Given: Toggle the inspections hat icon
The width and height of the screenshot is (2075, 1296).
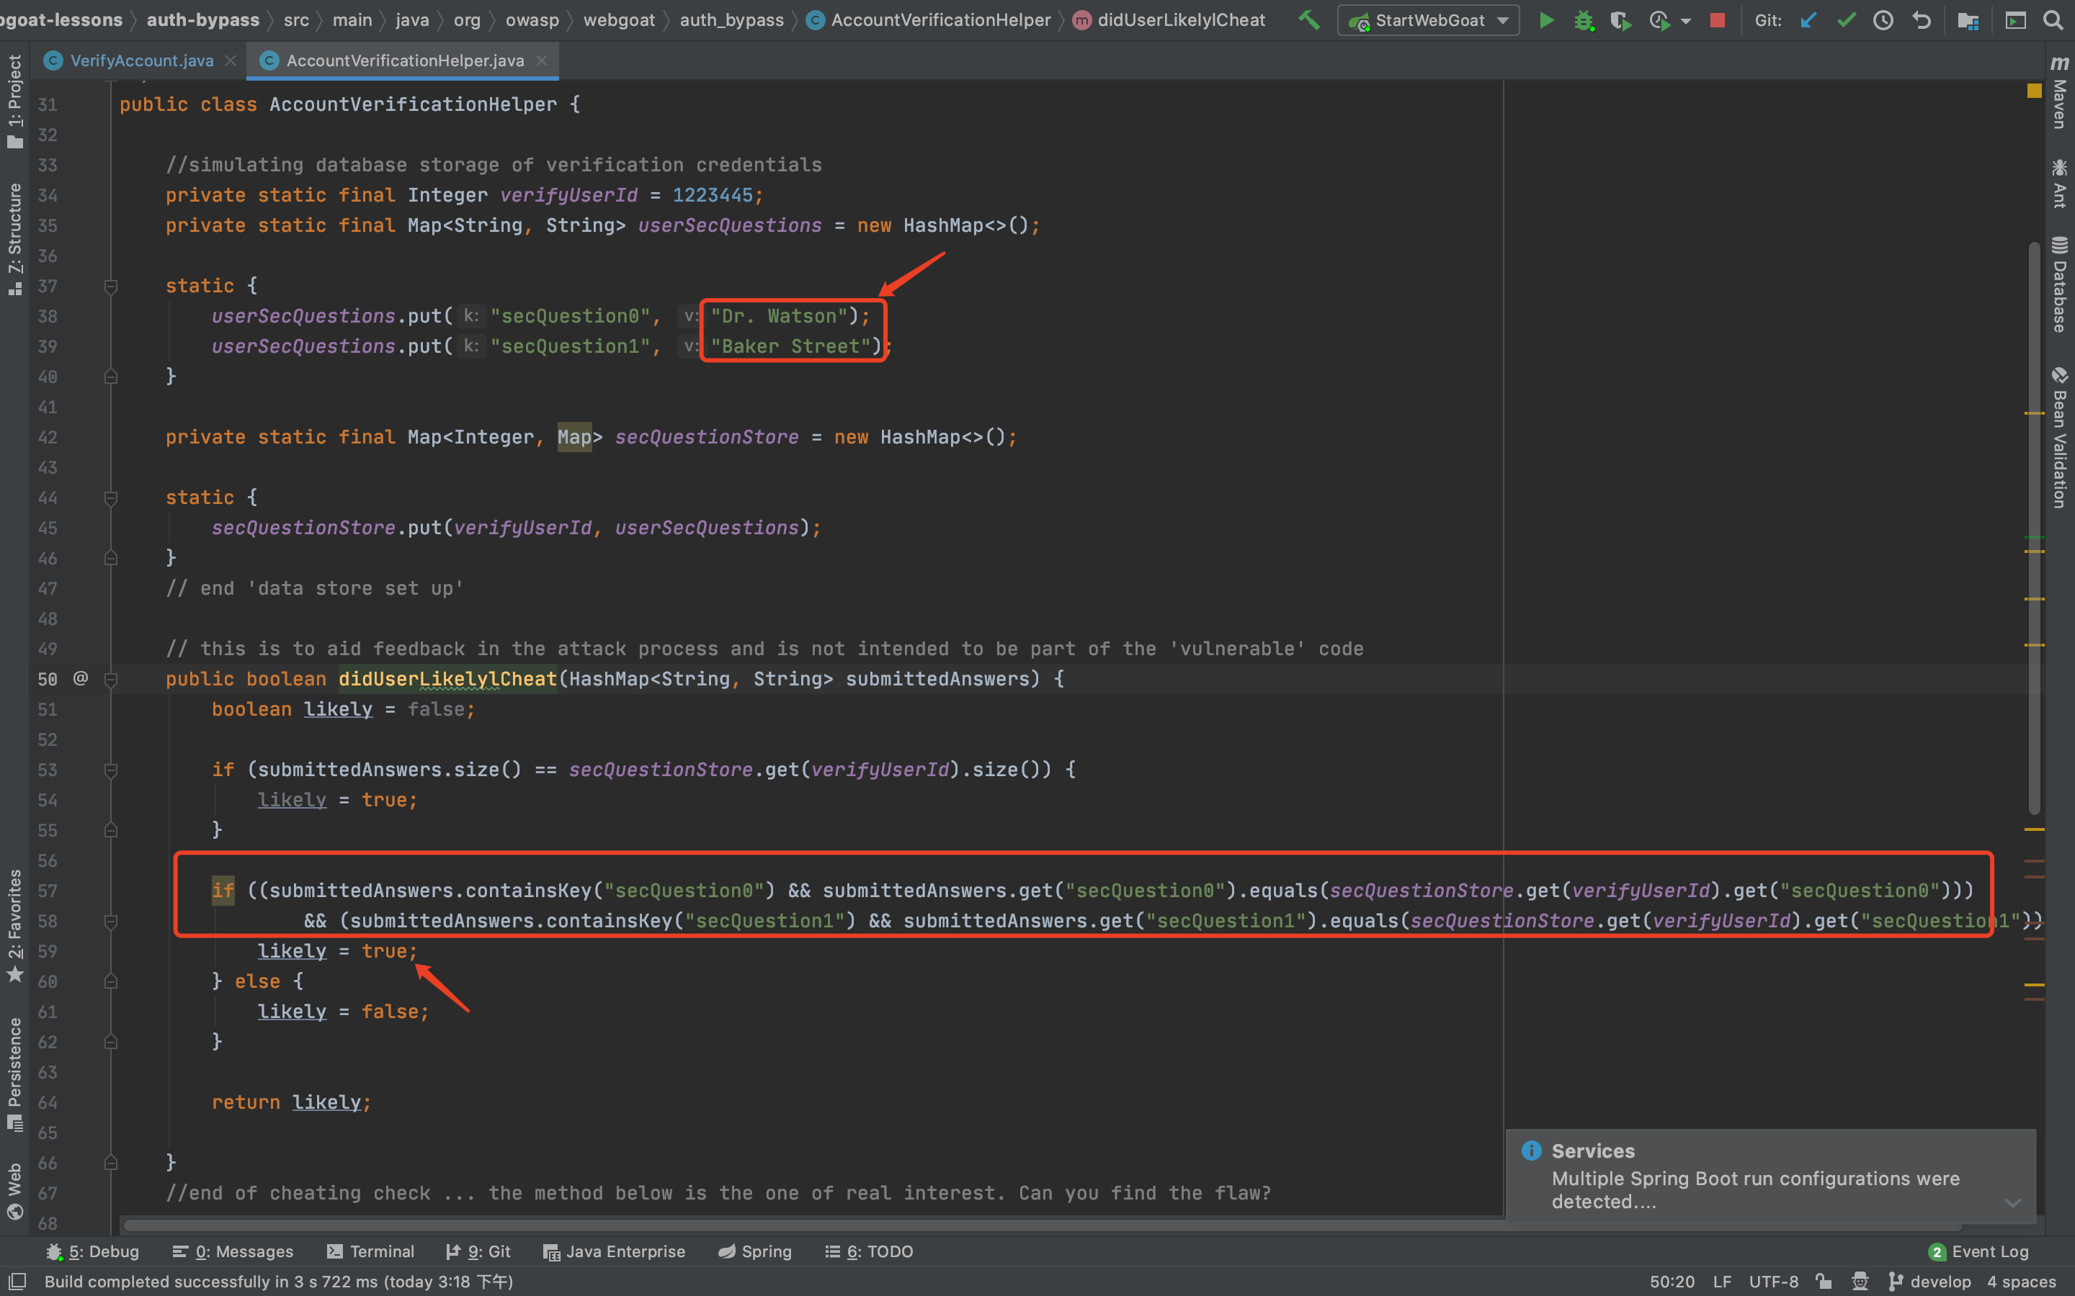Looking at the screenshot, I should click(x=1860, y=1282).
